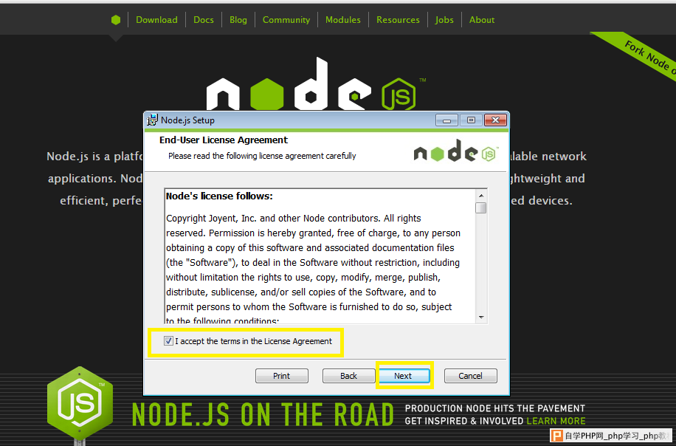Click the green JS hexagon road sign
The image size is (676, 446).
[x=80, y=403]
